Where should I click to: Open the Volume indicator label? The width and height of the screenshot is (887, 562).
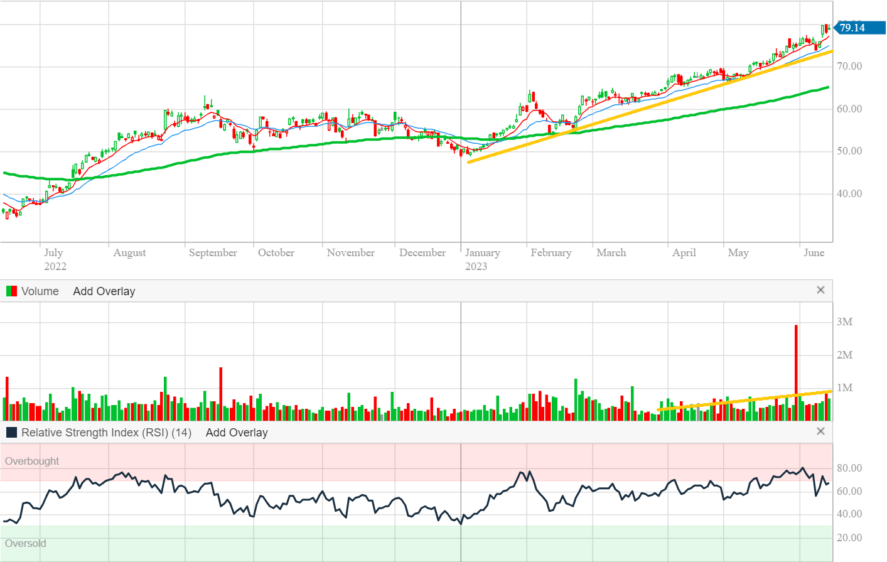[40, 291]
